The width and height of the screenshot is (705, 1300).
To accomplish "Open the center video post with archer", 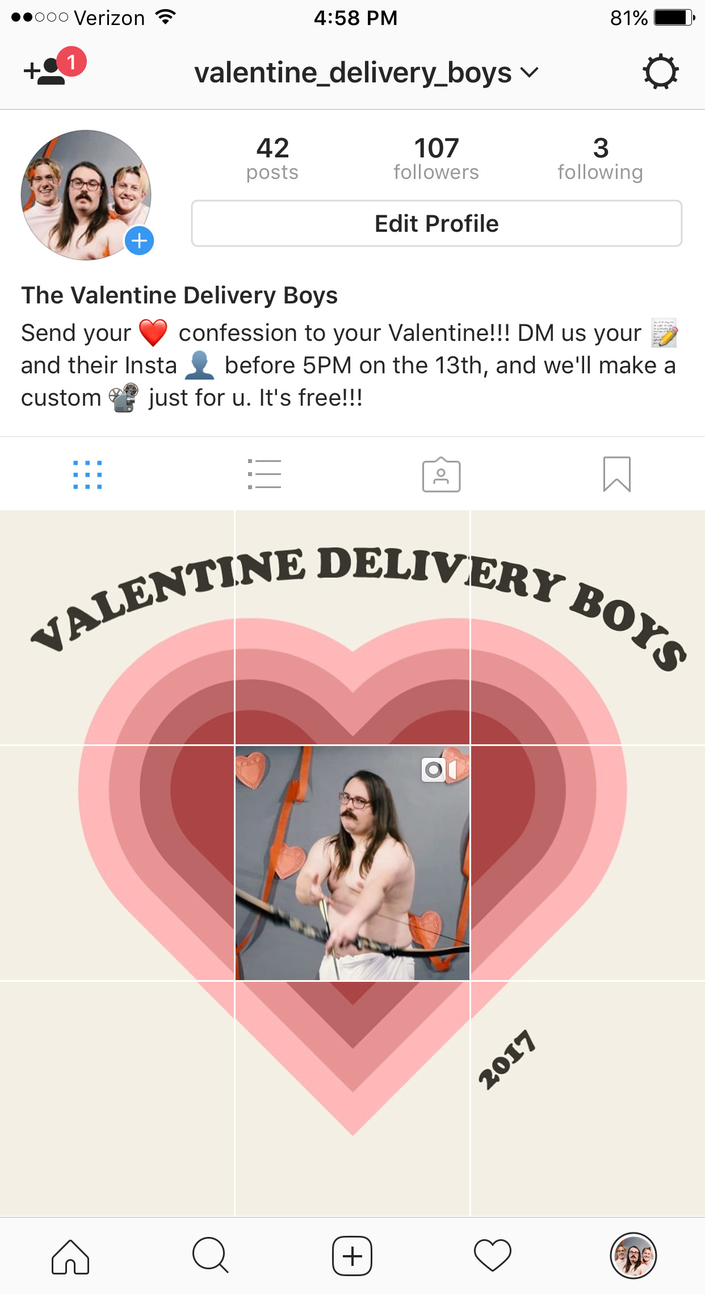I will tap(352, 863).
